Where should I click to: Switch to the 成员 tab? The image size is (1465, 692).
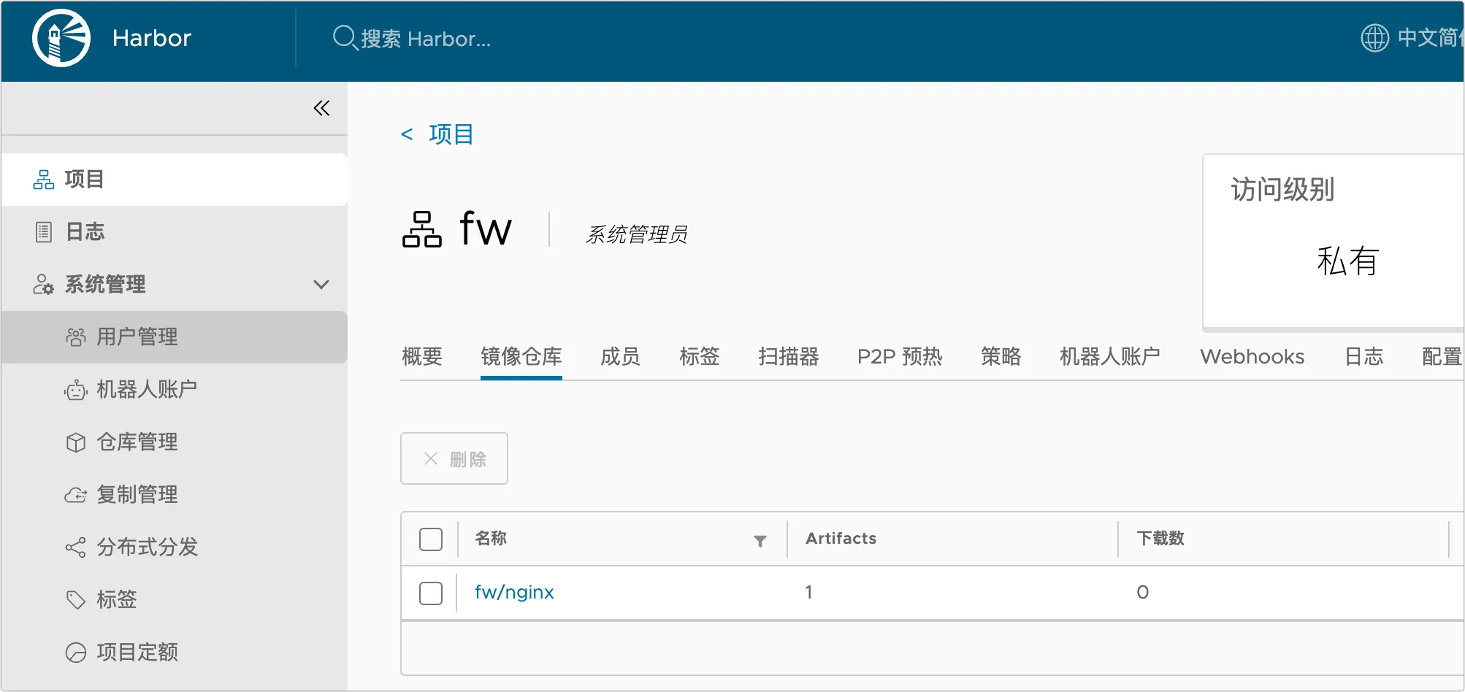621,356
